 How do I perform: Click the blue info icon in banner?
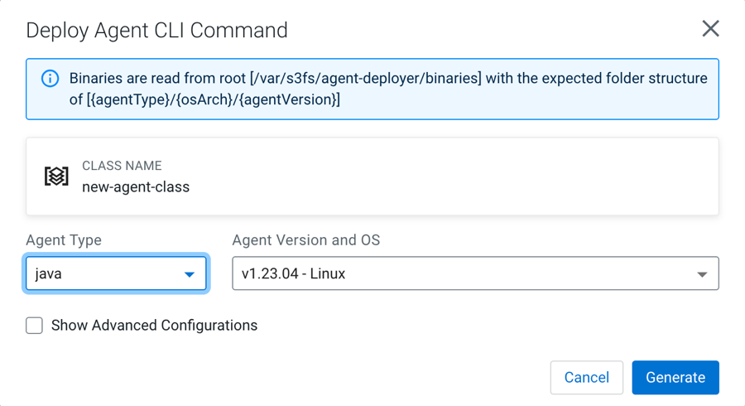coord(50,79)
